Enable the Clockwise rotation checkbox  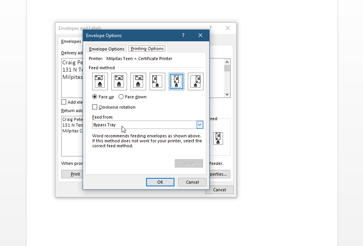(95, 108)
